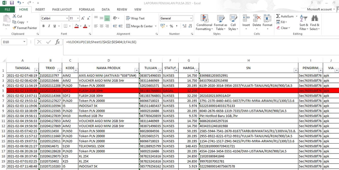Increase the font size
Viewport: 339px width, 170px height.
(x=83, y=18)
